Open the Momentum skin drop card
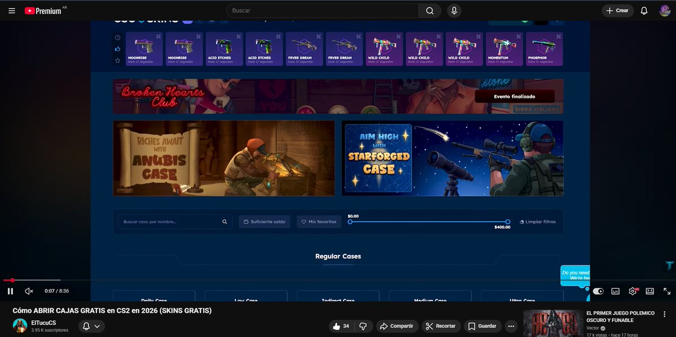Viewport: 676px width, 337px height. (x=505, y=49)
